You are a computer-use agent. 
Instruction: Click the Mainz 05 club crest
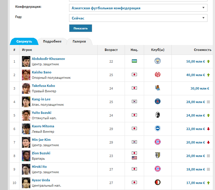[x=158, y=74]
